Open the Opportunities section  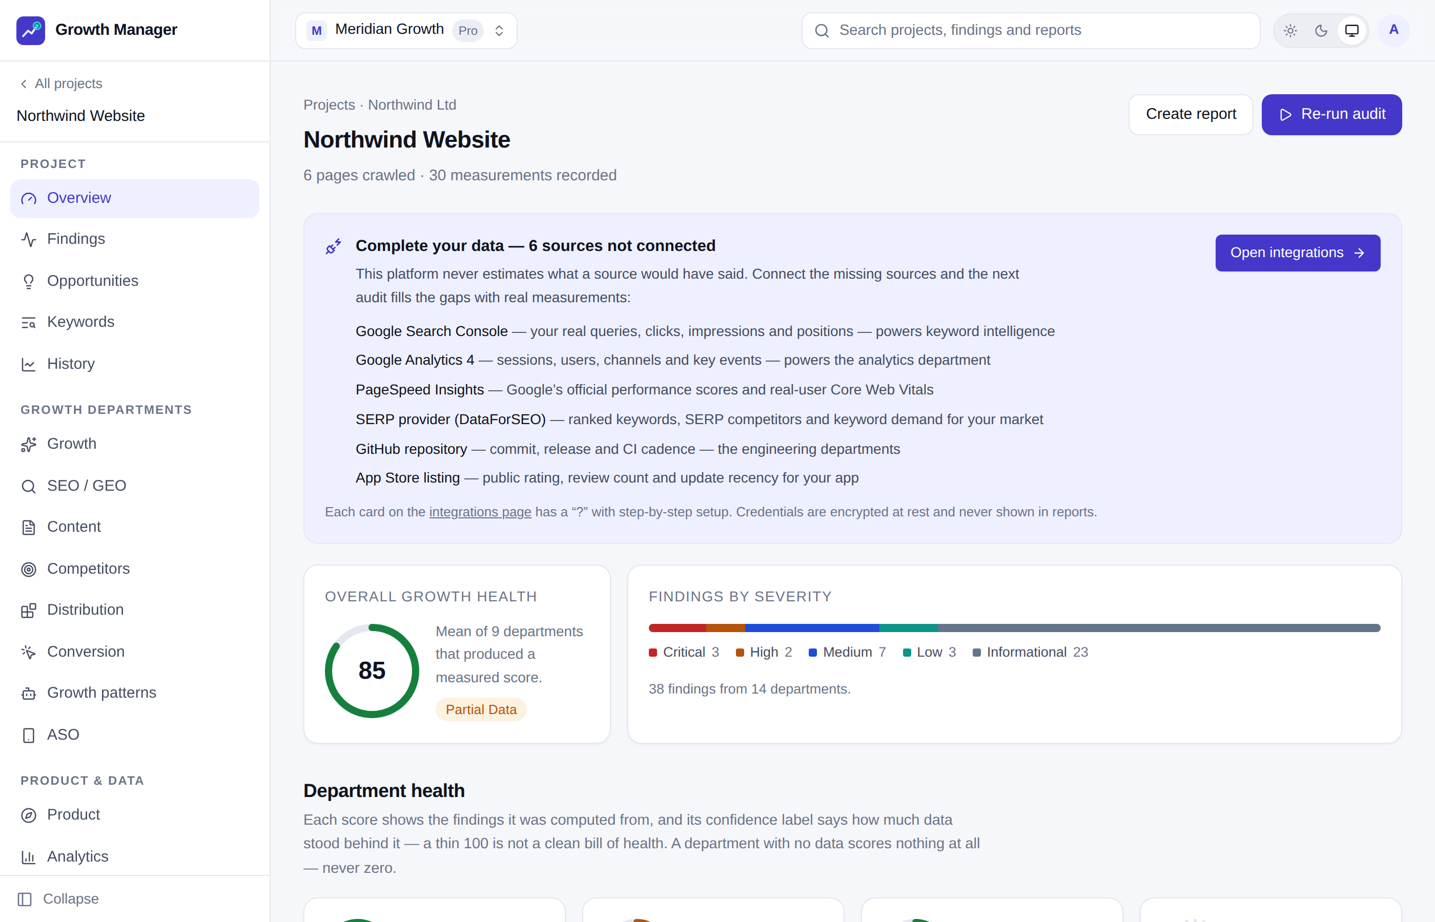(135, 281)
